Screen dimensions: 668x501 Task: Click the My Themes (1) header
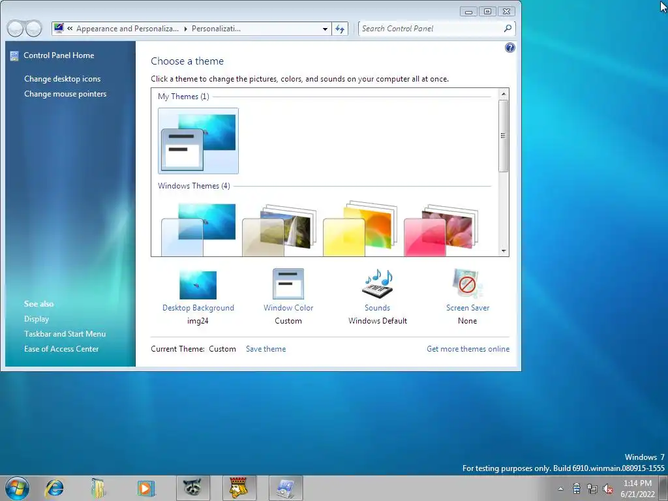(x=183, y=97)
